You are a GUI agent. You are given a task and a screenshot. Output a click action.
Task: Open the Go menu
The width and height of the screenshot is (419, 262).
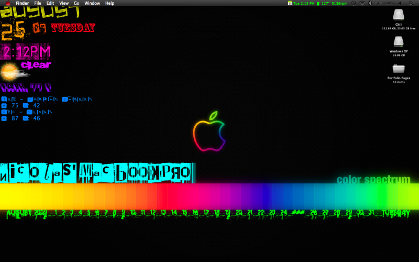tap(76, 3)
